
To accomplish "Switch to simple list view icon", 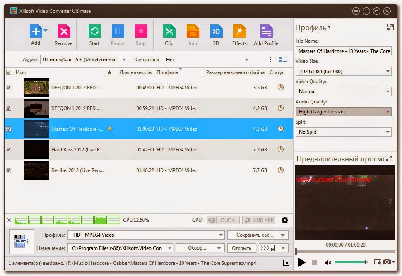I will [273, 60].
